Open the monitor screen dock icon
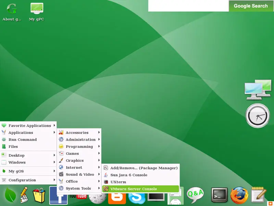The height and width of the screenshot is (206, 274). pos(156,197)
